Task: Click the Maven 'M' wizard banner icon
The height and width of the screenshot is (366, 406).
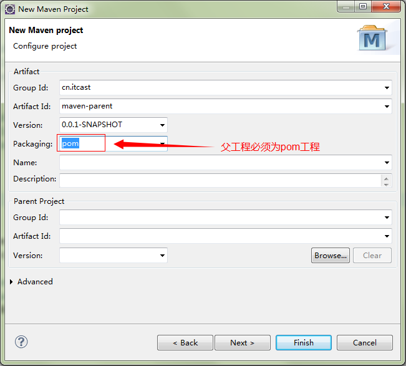Action: [372, 39]
